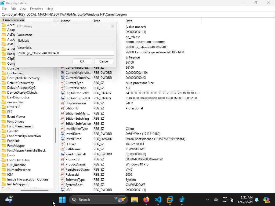Open Visual Studio Code from the taskbar
The height and width of the screenshot is (206, 275).
tap(158, 200)
